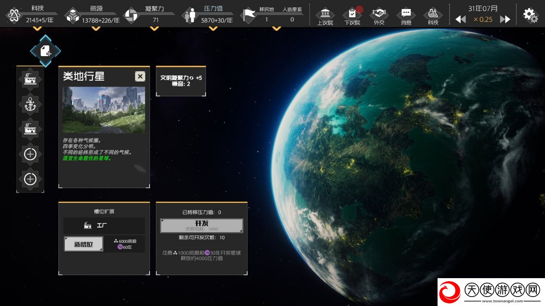Expand the chevron under 凝聚力 stat
545x306 pixels.
154,29
